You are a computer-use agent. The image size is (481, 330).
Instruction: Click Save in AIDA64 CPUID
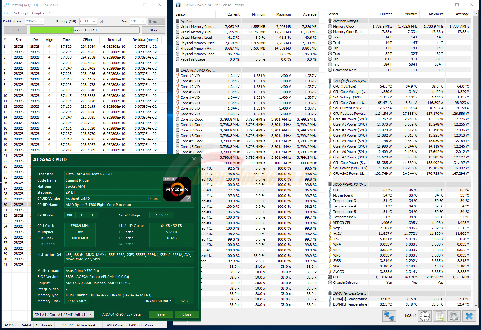161,315
